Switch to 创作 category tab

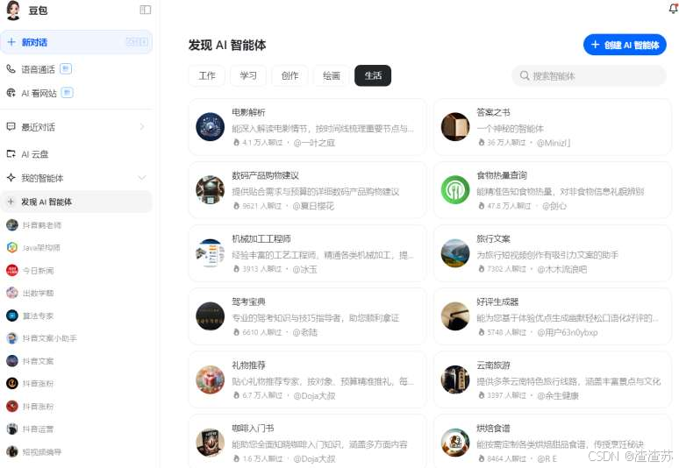pyautogui.click(x=289, y=75)
